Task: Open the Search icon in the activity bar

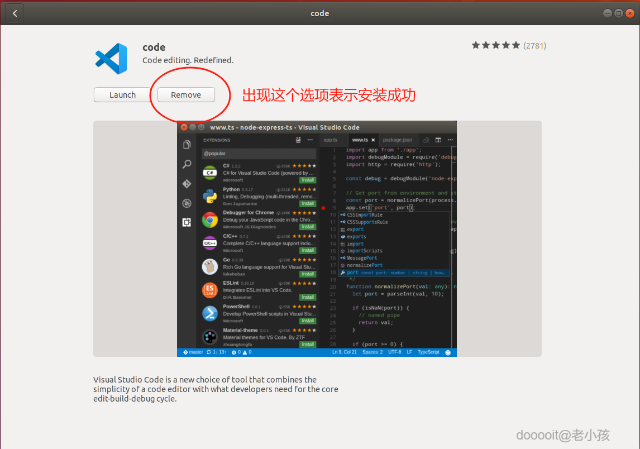Action: 187,164
